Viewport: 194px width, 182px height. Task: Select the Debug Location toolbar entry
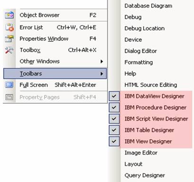(145, 28)
